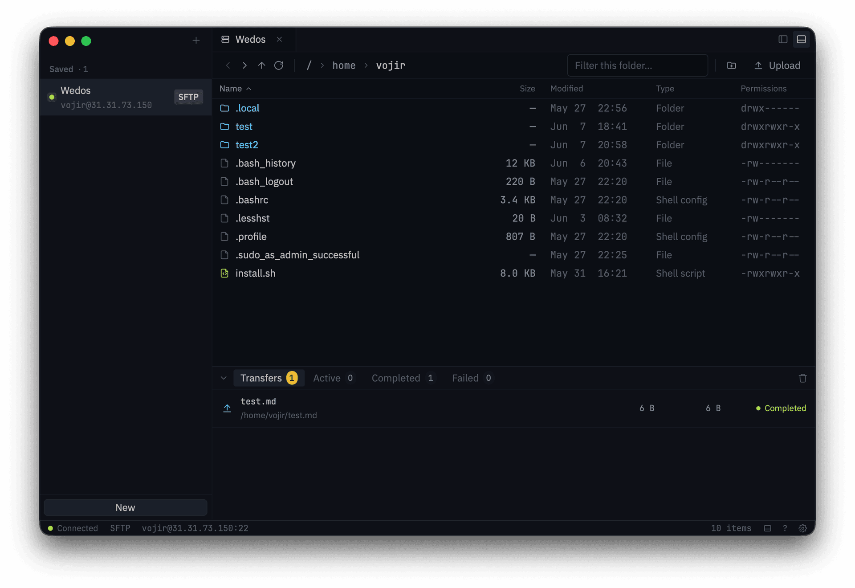This screenshot has width=855, height=588.
Task: Go back with the left arrow
Action: [x=228, y=65]
